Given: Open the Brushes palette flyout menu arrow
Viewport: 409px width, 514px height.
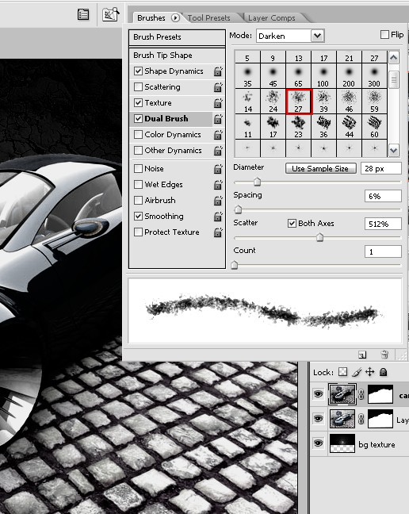Looking at the screenshot, I should [x=175, y=17].
